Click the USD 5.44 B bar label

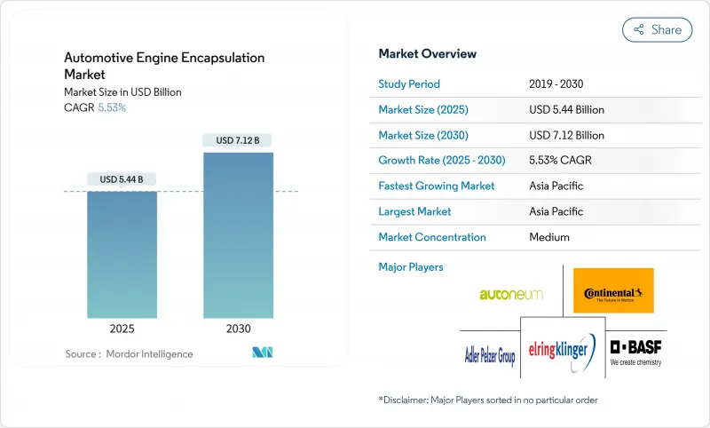122,179
